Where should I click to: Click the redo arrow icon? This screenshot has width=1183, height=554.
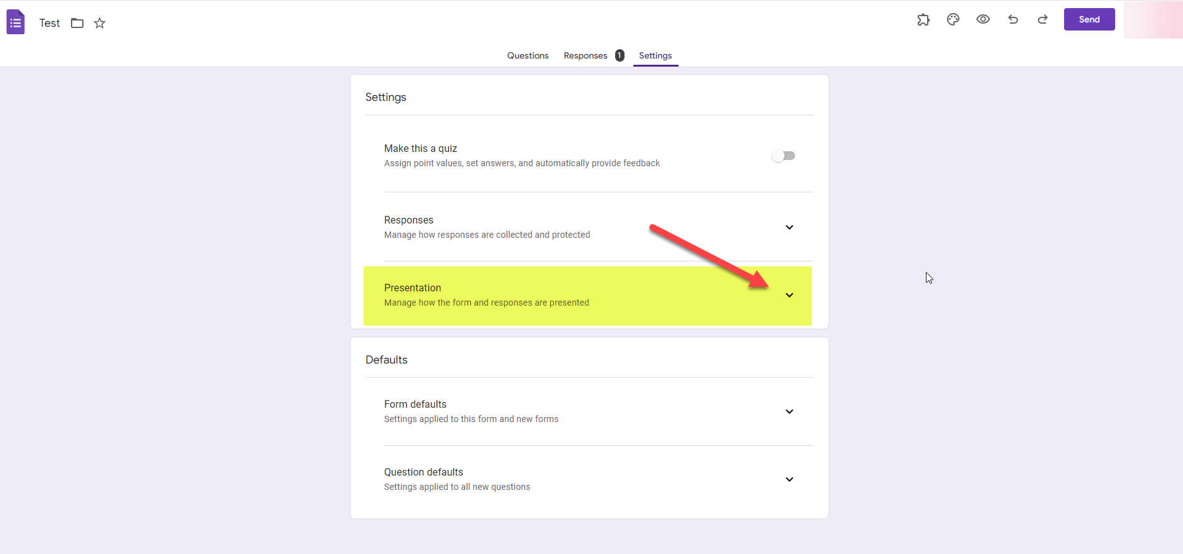coord(1043,19)
